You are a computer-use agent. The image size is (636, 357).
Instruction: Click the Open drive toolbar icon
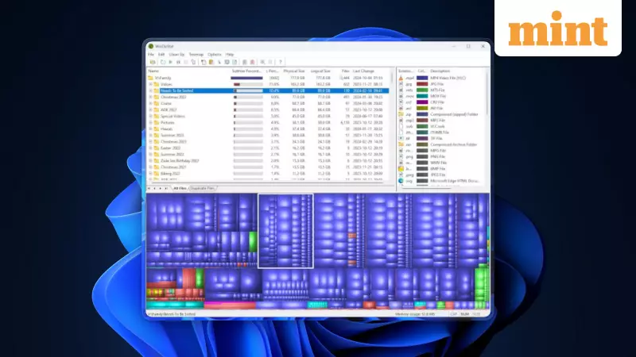coord(150,62)
